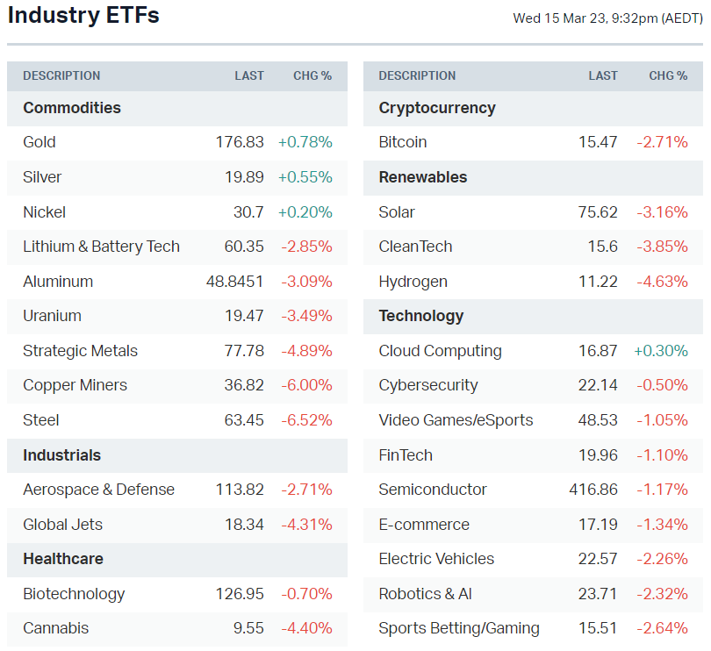This screenshot has width=711, height=651.
Task: Select the Aerospace & Defense row
Action: (x=98, y=490)
